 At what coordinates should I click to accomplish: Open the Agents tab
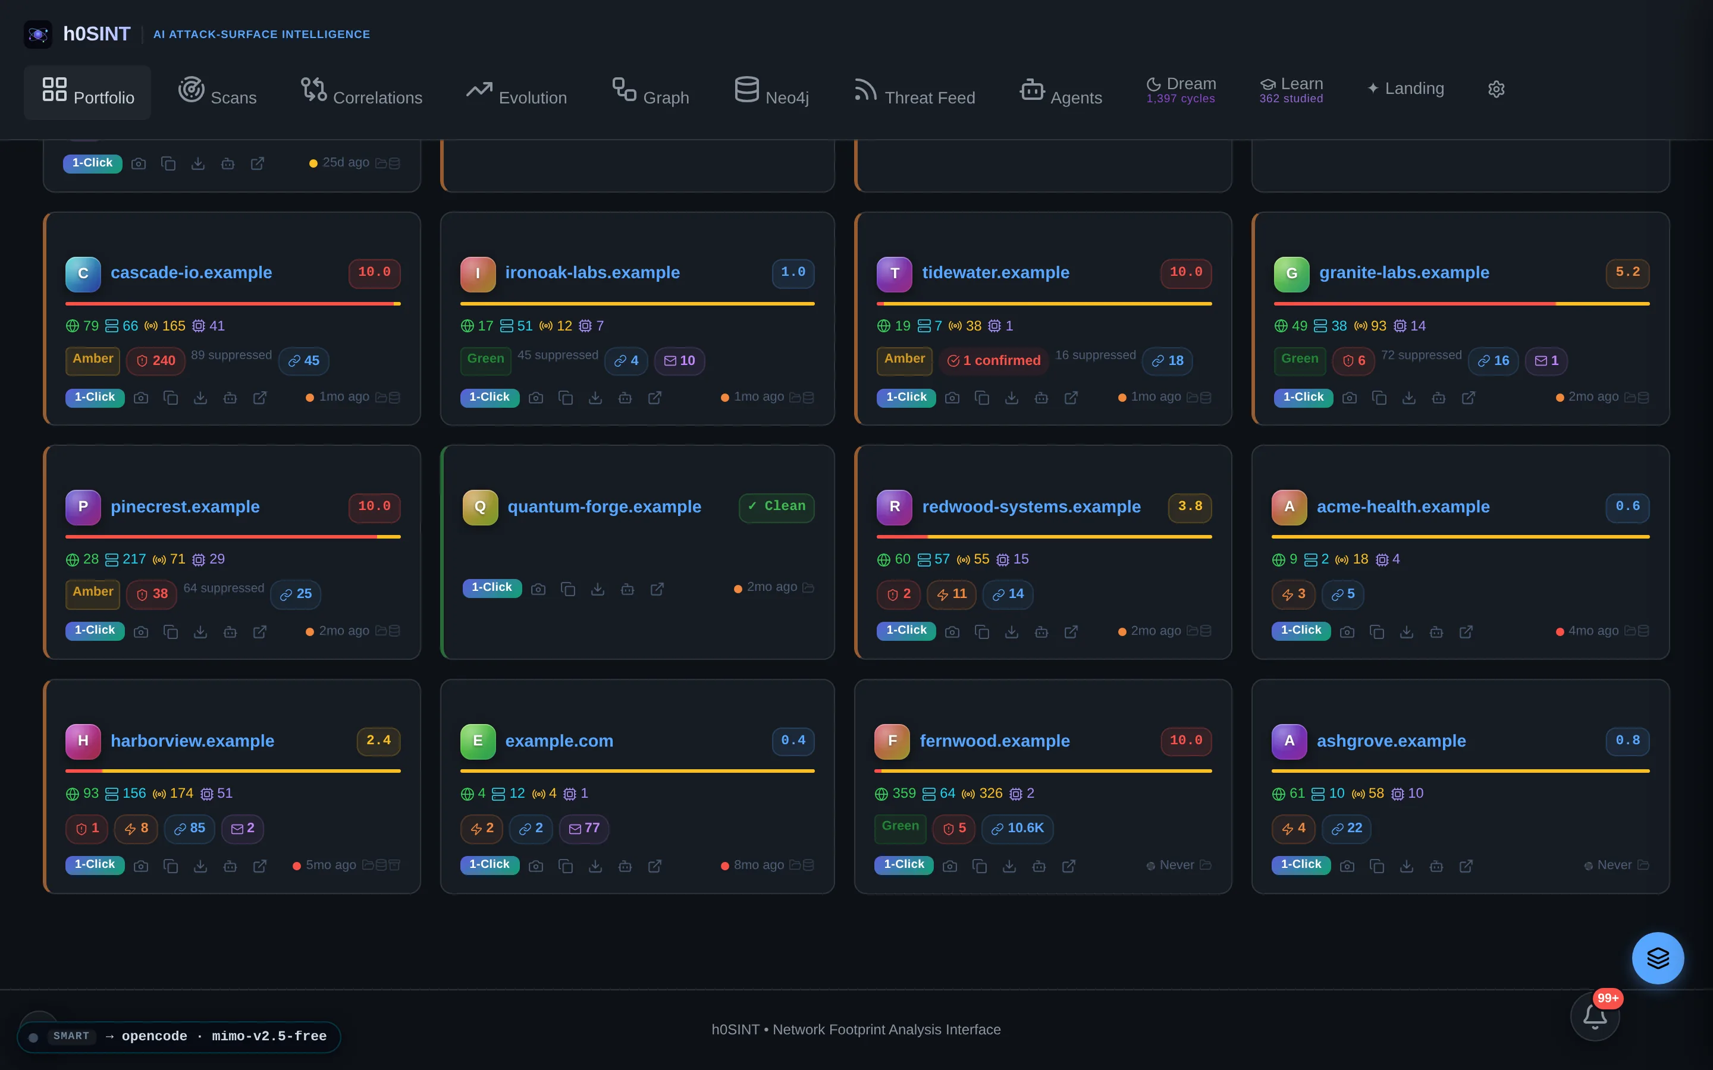pos(1061,92)
